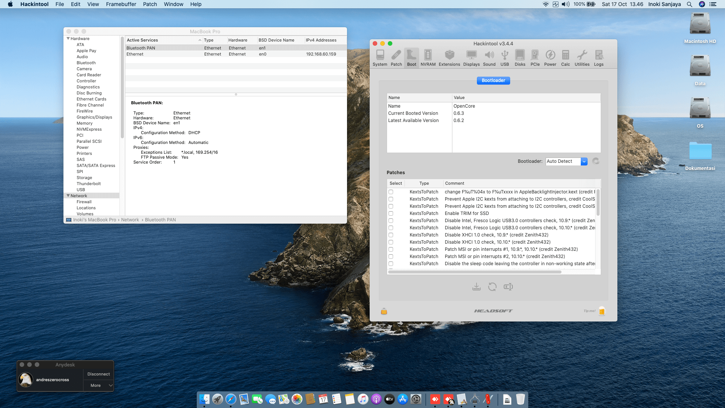Click the patches list vertical scrollbar

point(598,202)
